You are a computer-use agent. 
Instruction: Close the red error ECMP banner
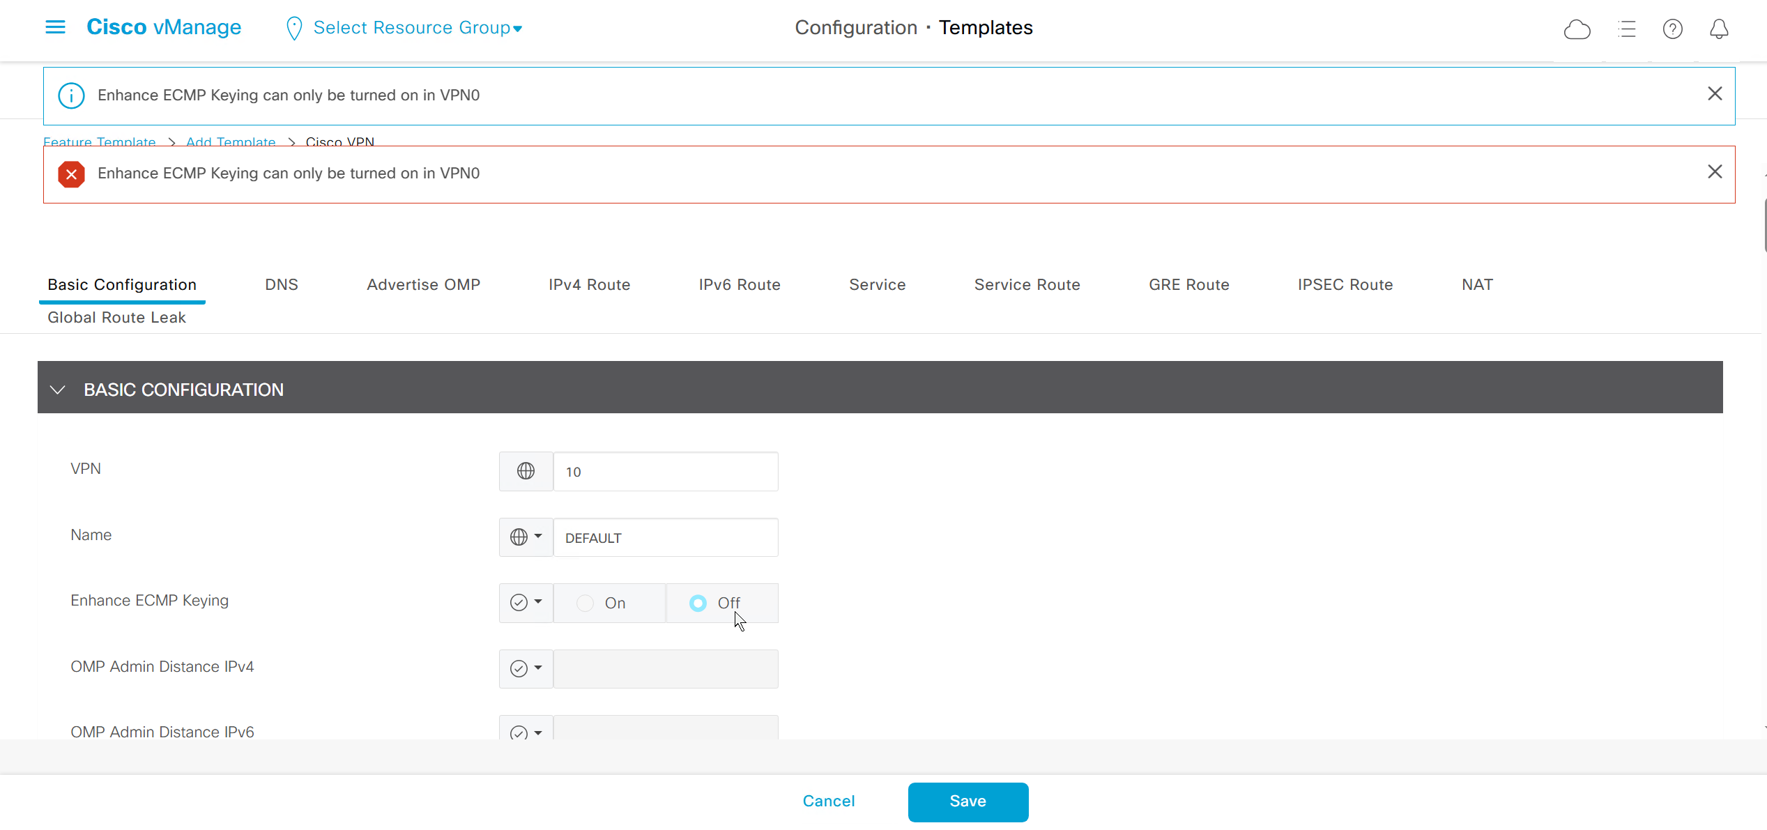[x=1715, y=172]
